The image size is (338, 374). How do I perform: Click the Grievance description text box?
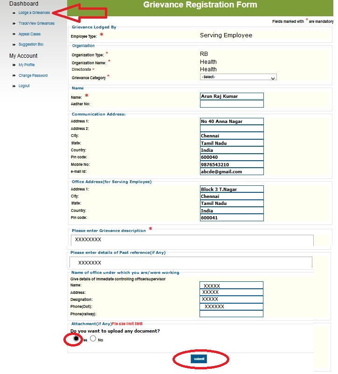pyautogui.click(x=192, y=240)
